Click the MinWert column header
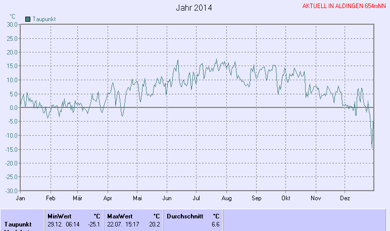Viewport: 390px width, 231px height. (x=60, y=216)
